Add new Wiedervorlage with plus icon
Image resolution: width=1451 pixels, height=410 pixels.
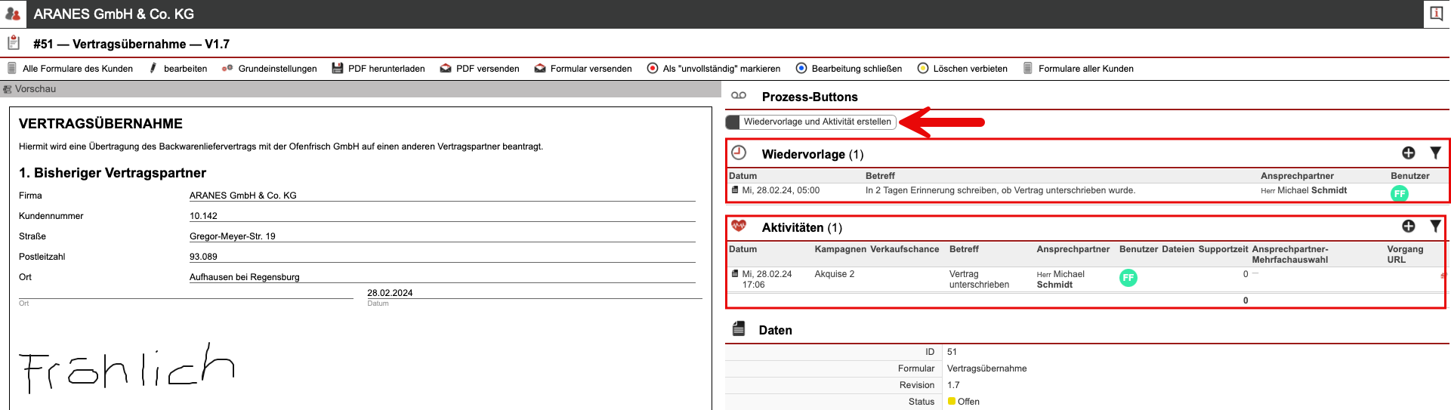pos(1409,153)
